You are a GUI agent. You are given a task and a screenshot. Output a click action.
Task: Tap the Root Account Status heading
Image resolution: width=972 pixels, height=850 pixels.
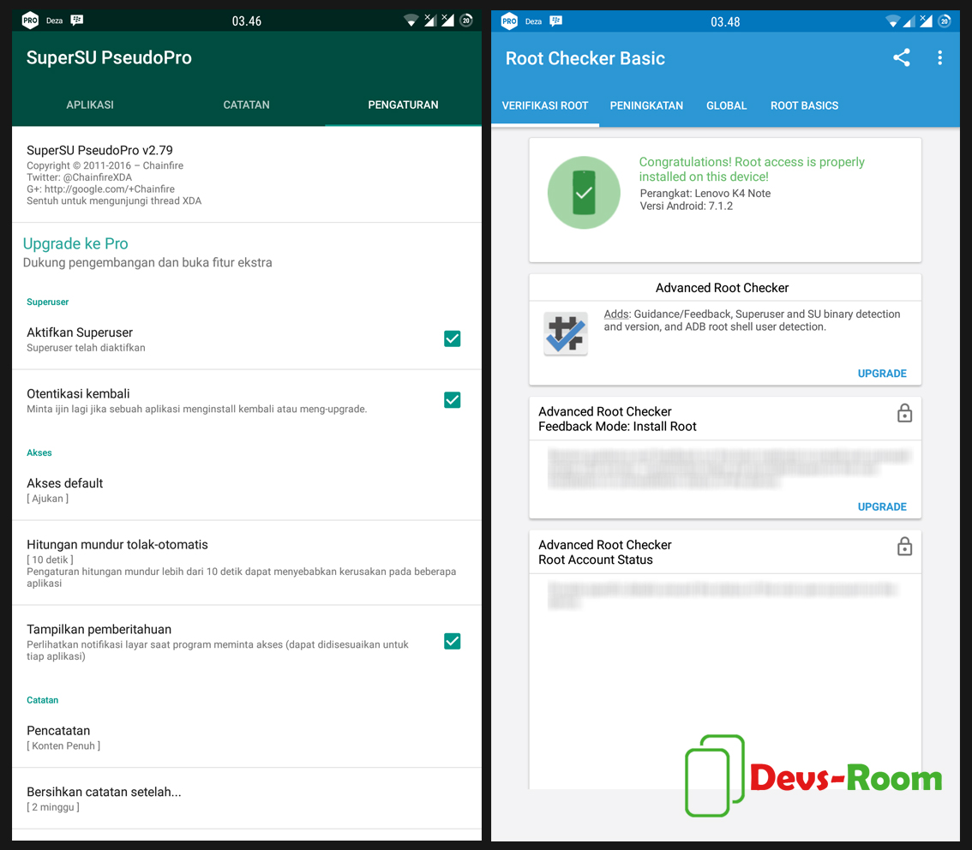pos(596,560)
